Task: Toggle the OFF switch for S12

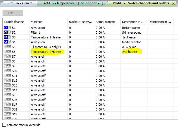Action: (7, 80)
